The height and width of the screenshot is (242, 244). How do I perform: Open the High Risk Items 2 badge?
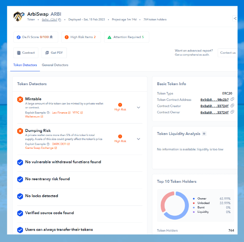80,37
